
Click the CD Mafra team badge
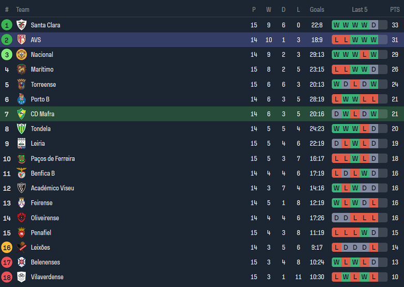click(x=21, y=114)
